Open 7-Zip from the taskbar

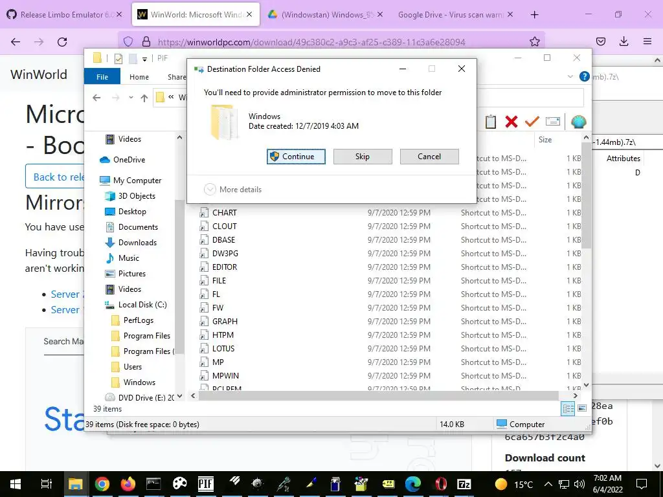(464, 483)
